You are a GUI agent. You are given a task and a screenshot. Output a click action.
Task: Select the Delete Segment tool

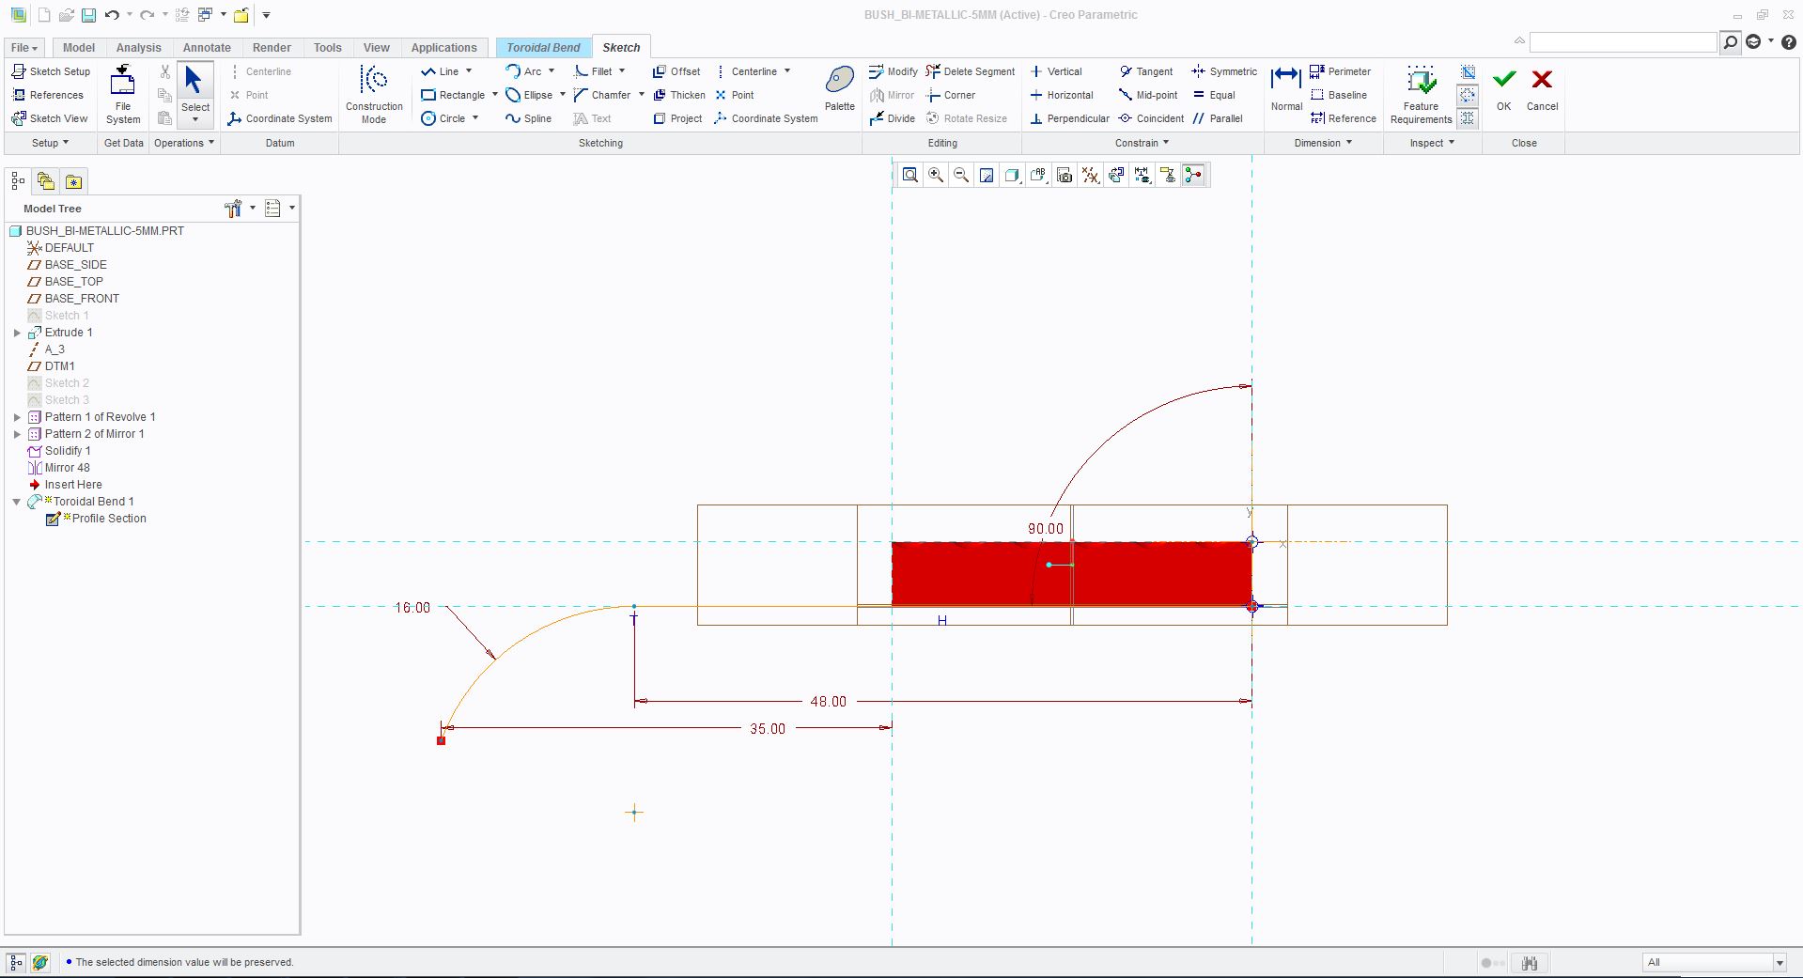tap(970, 71)
